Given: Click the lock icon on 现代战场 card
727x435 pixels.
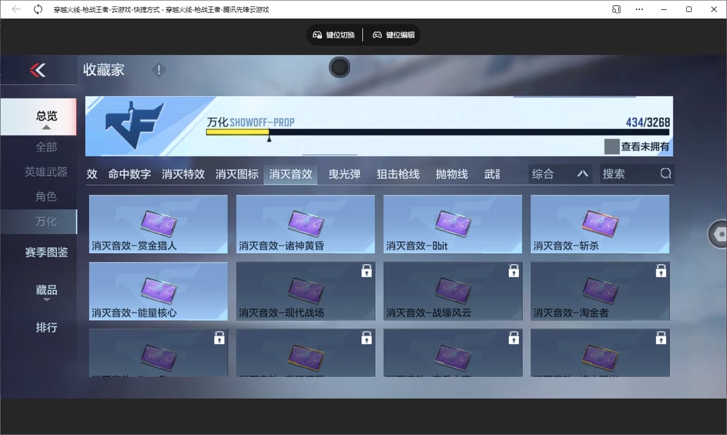Looking at the screenshot, I should point(366,271).
